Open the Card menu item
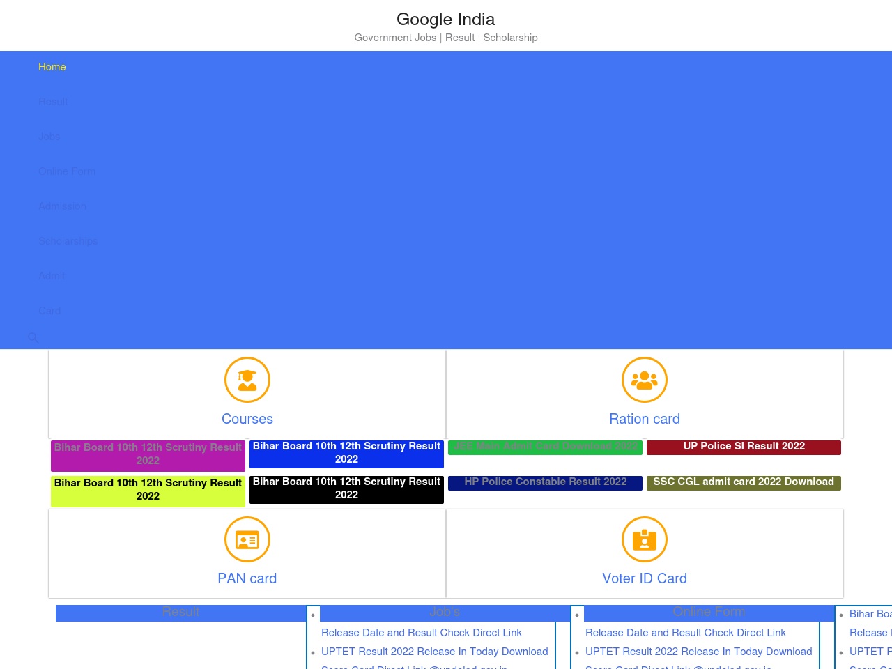This screenshot has height=669, width=892. click(x=49, y=311)
